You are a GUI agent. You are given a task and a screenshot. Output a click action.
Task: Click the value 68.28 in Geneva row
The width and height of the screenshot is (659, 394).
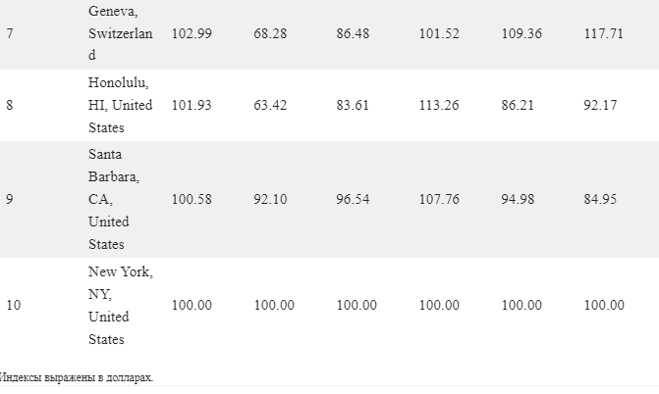[x=270, y=33]
